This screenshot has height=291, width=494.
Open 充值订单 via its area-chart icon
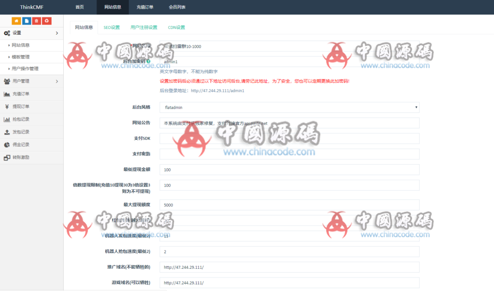7,94
